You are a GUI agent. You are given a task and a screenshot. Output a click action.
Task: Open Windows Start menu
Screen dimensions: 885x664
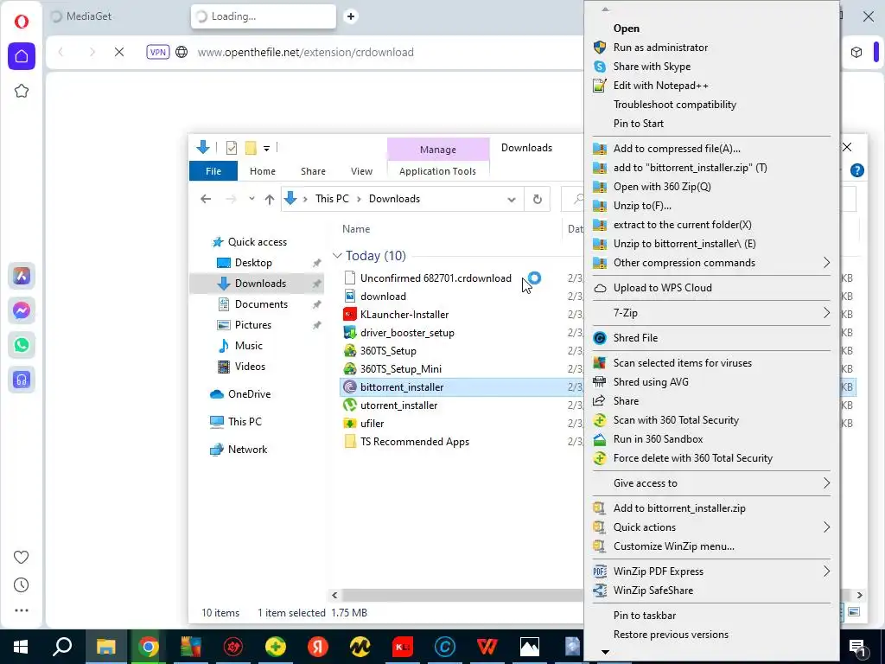21,647
